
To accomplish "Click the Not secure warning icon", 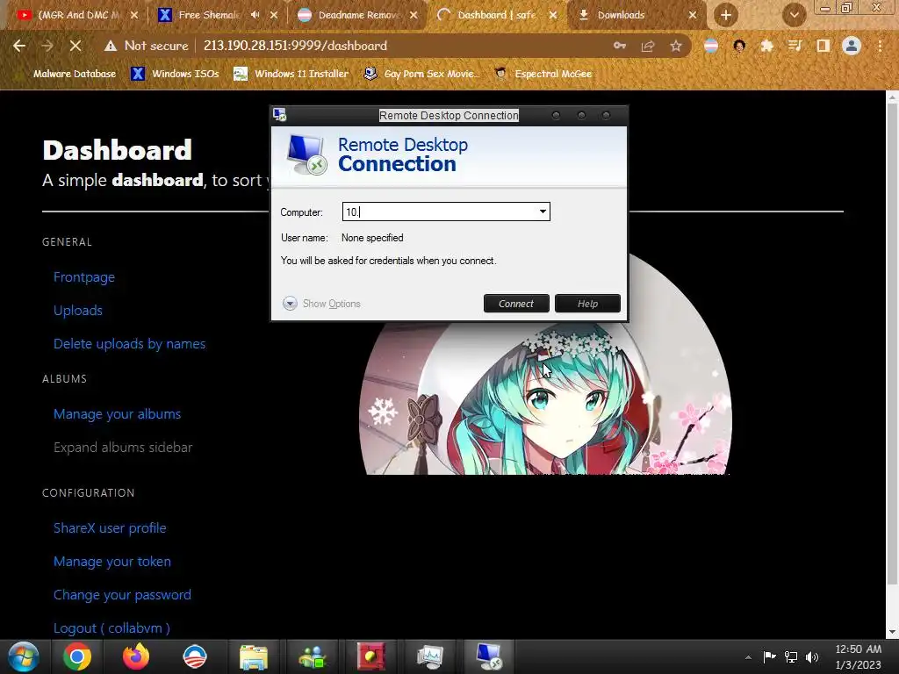I will [111, 46].
